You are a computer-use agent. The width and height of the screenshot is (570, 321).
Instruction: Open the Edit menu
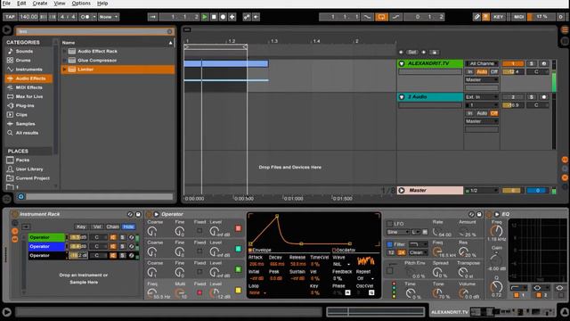[21, 4]
